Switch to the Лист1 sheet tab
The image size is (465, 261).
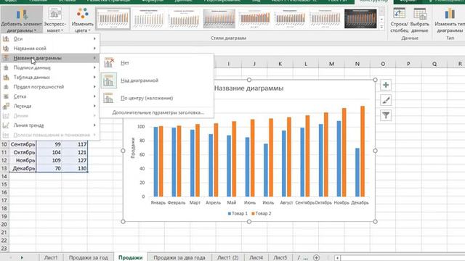click(51, 257)
